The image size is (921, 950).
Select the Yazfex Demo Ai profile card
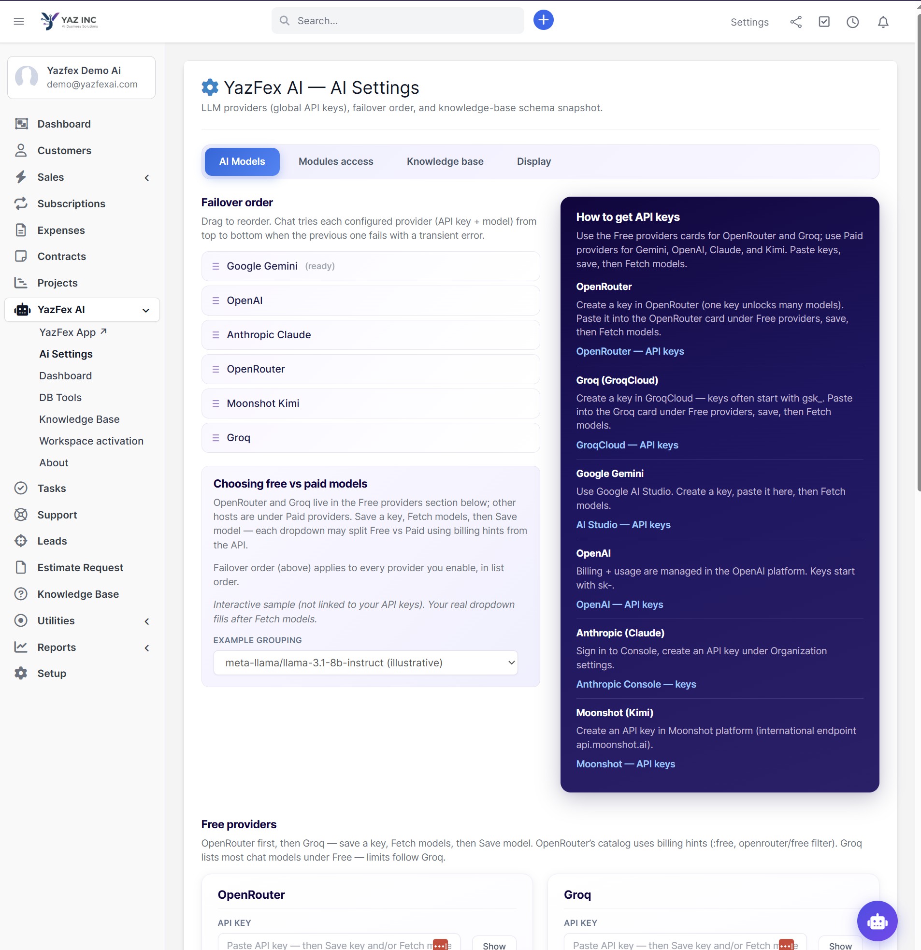pyautogui.click(x=82, y=77)
